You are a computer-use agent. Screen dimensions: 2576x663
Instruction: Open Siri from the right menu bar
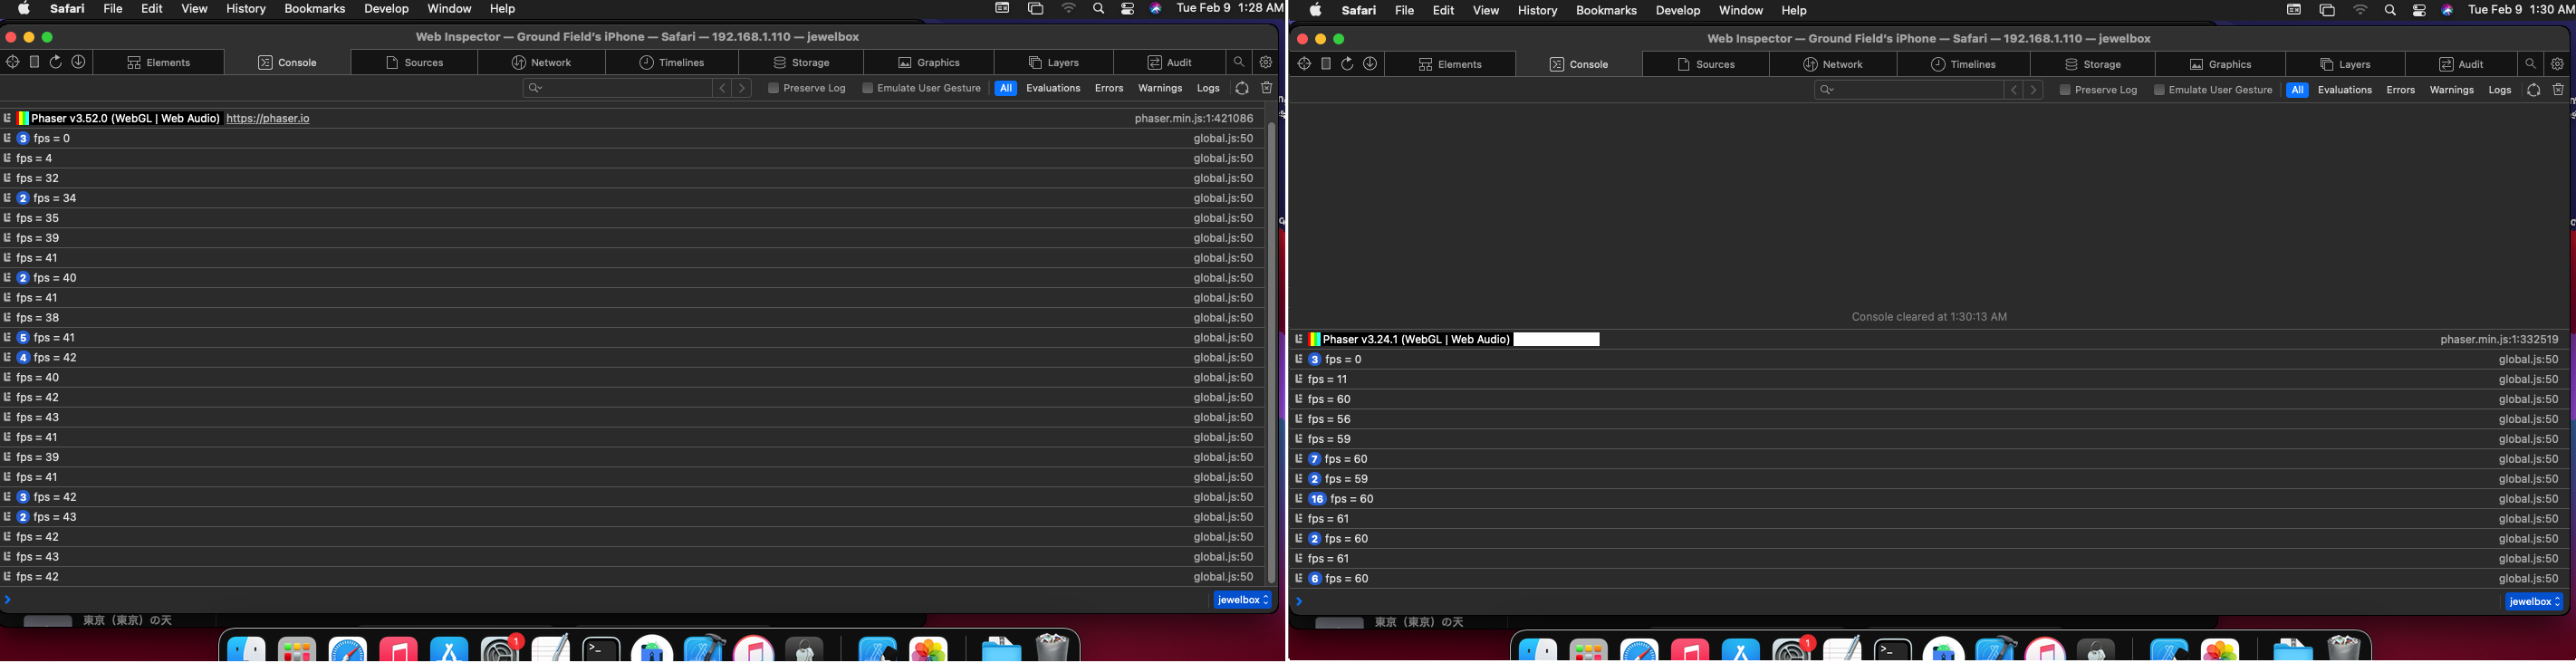[2447, 11]
